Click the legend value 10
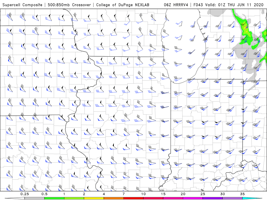Screen dimensions: 267x200 144,194
